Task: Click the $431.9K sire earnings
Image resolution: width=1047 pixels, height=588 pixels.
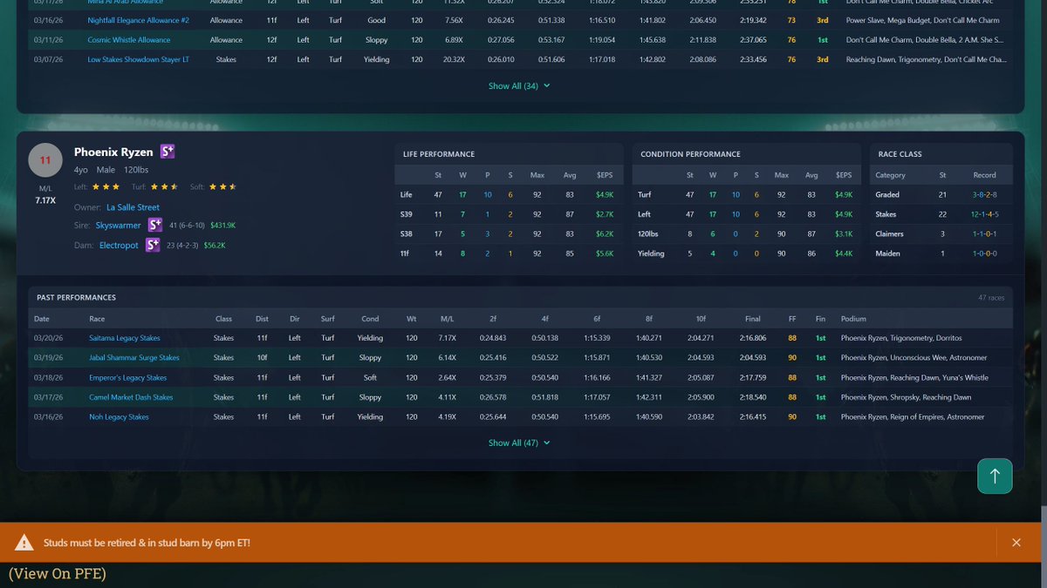Action: pyautogui.click(x=222, y=225)
